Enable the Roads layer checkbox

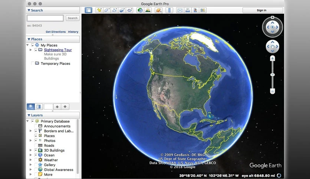36,145
